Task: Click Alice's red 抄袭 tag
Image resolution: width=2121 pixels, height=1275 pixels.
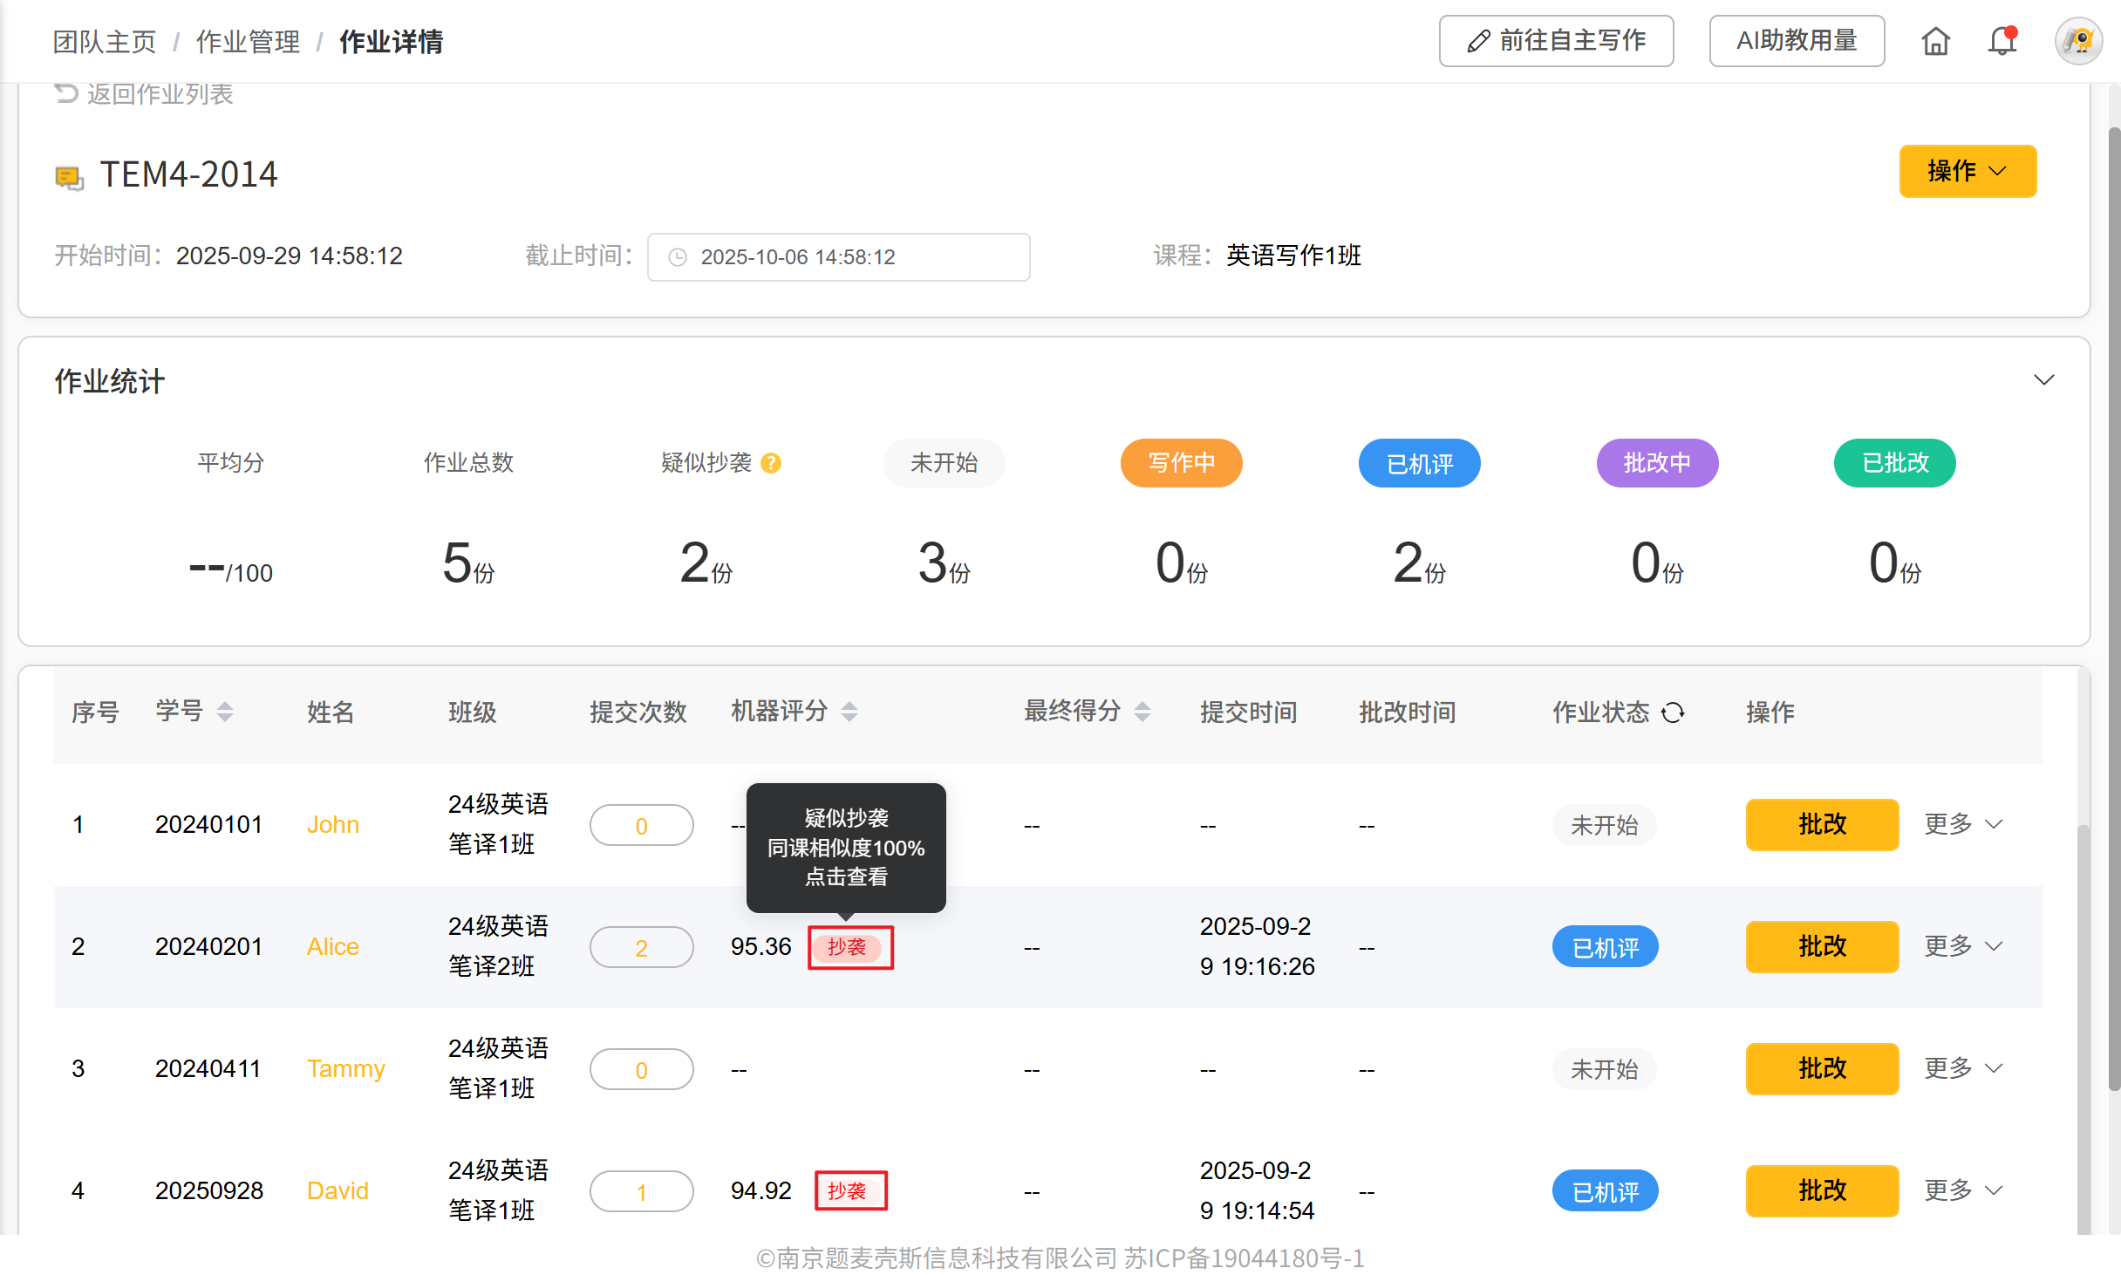Action: [849, 947]
